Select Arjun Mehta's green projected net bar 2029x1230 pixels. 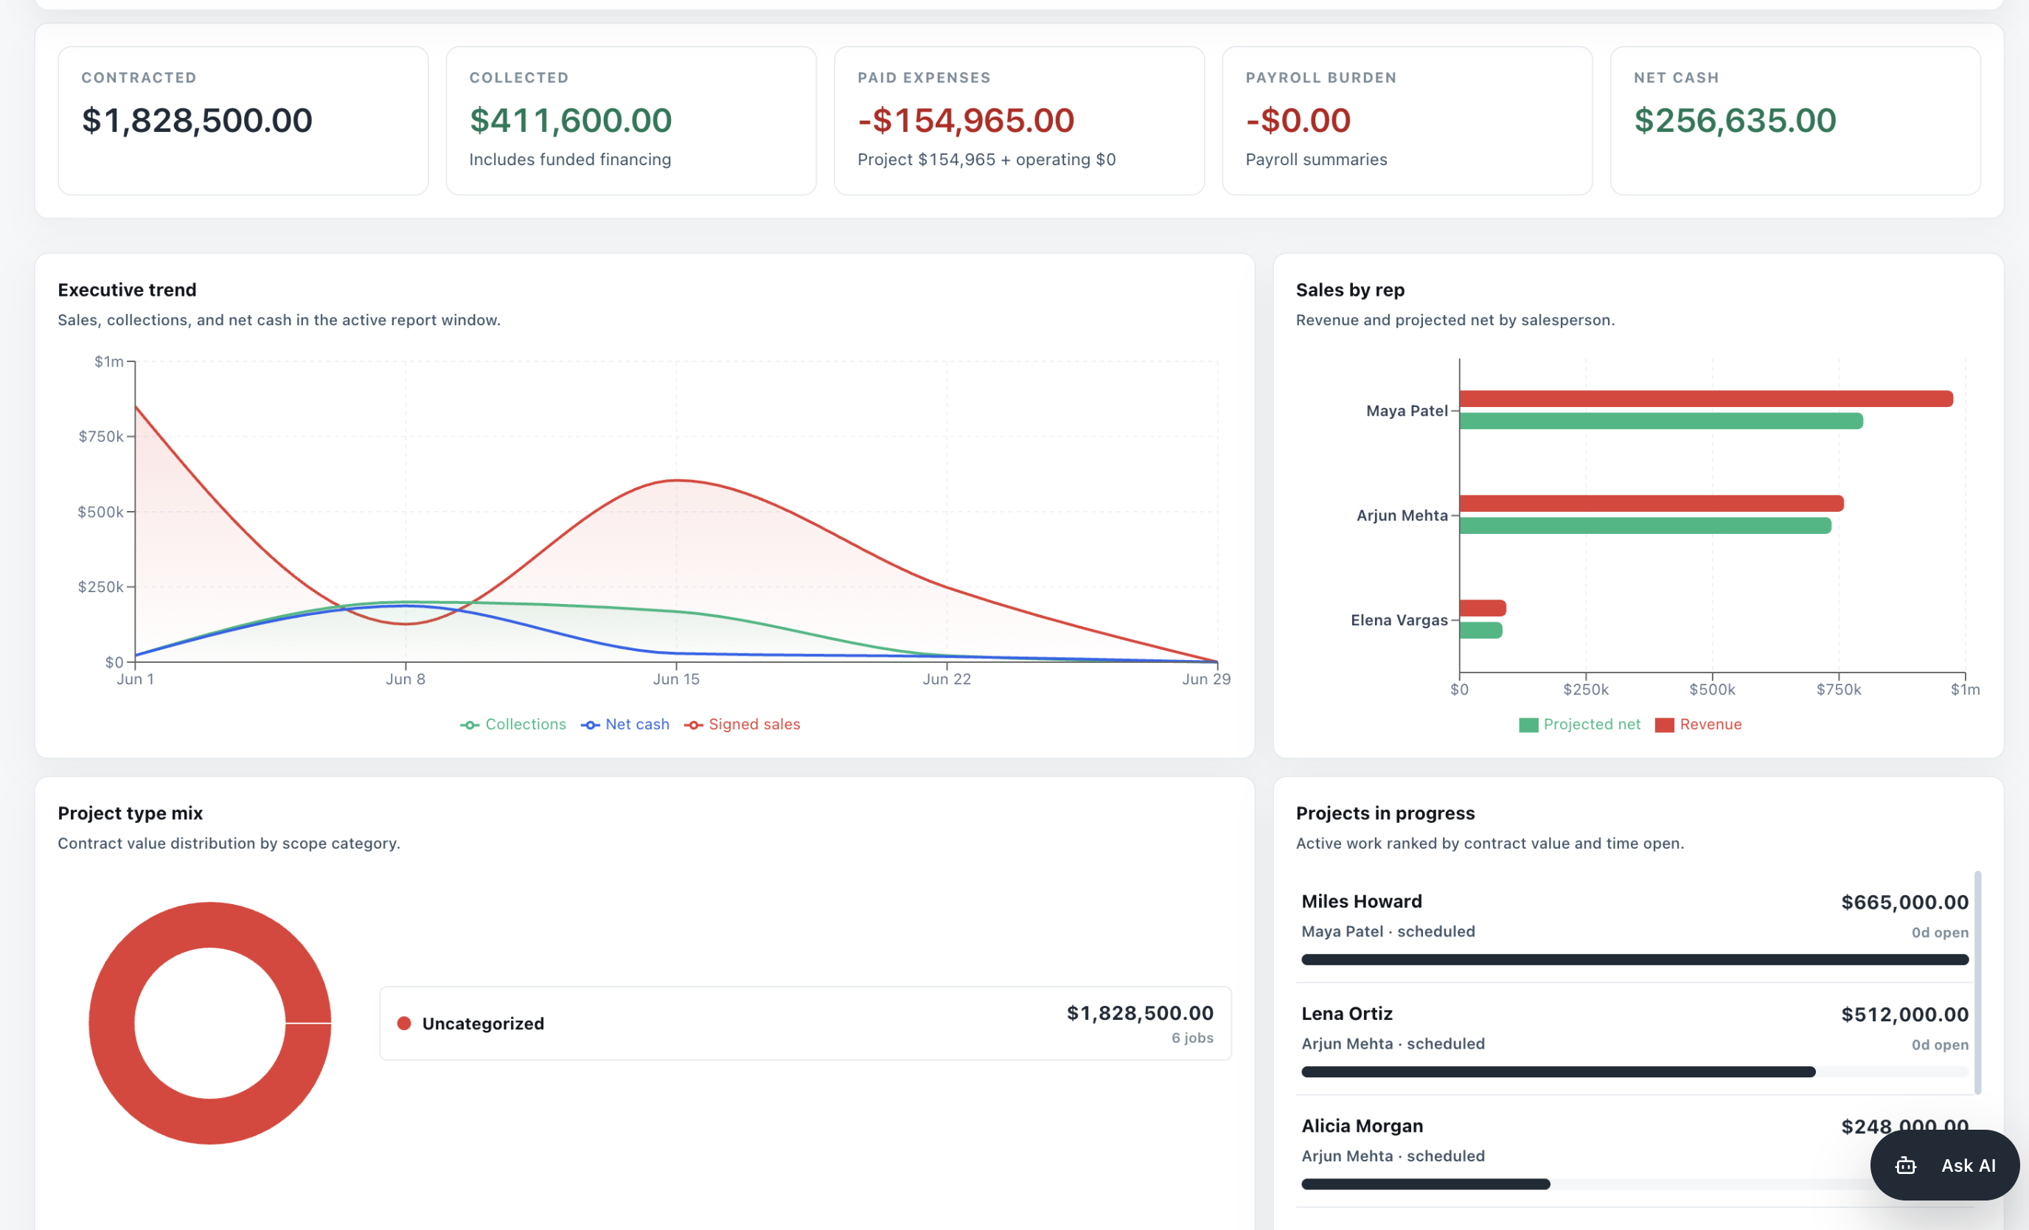tap(1646, 526)
